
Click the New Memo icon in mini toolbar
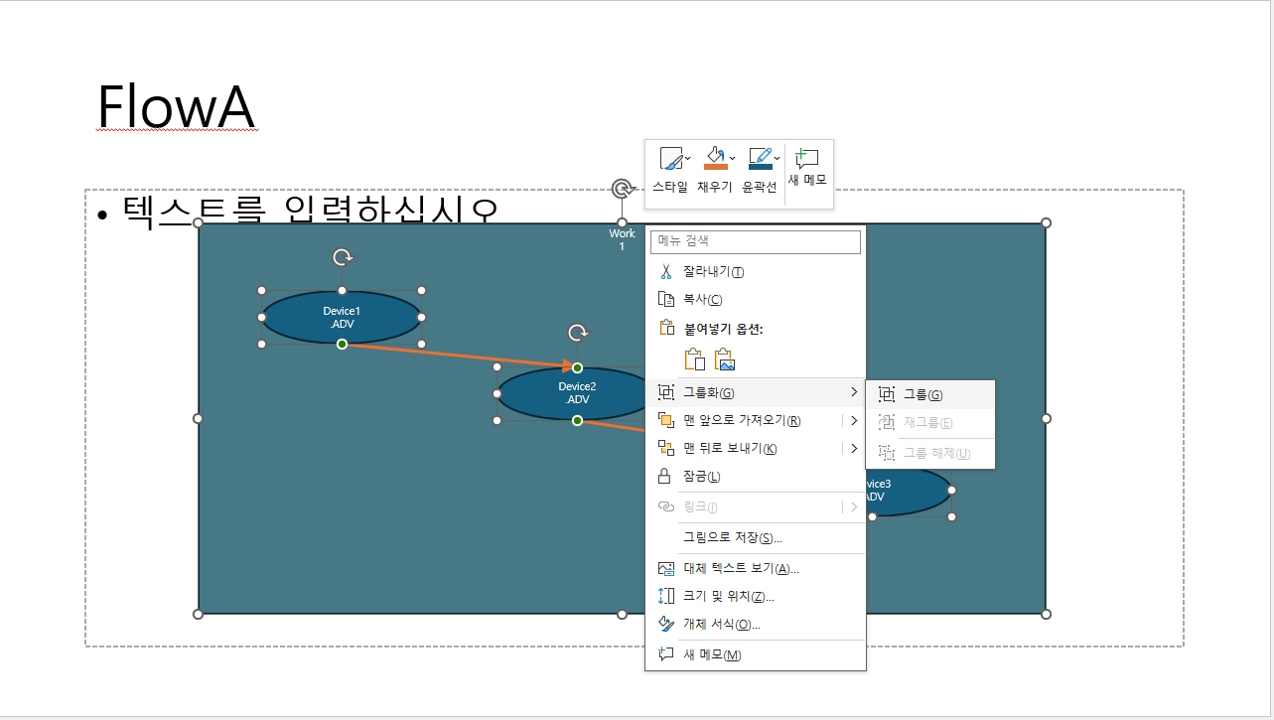tap(806, 159)
